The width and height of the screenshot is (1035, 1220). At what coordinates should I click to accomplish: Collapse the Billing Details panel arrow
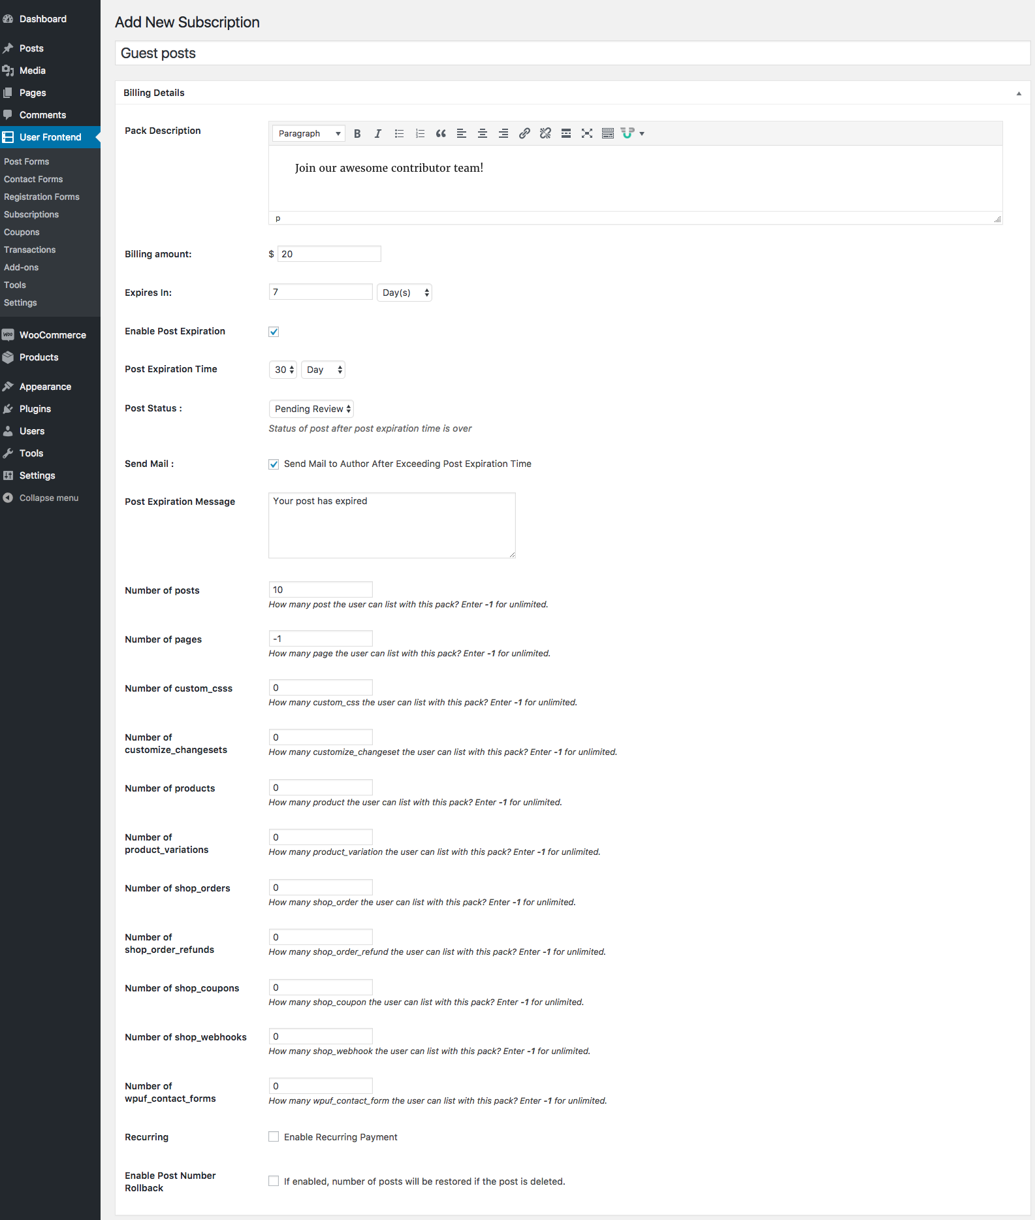tap(1019, 93)
